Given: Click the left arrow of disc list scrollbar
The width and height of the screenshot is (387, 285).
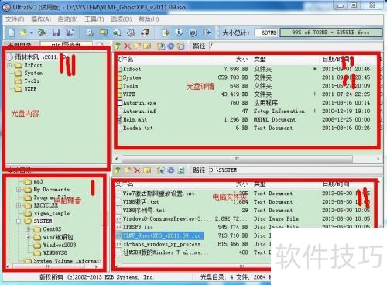Looking at the screenshot, I should coord(117,159).
